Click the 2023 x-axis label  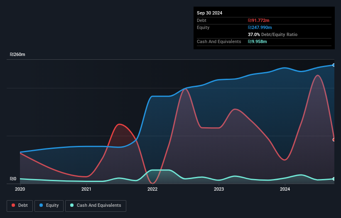click(x=219, y=189)
